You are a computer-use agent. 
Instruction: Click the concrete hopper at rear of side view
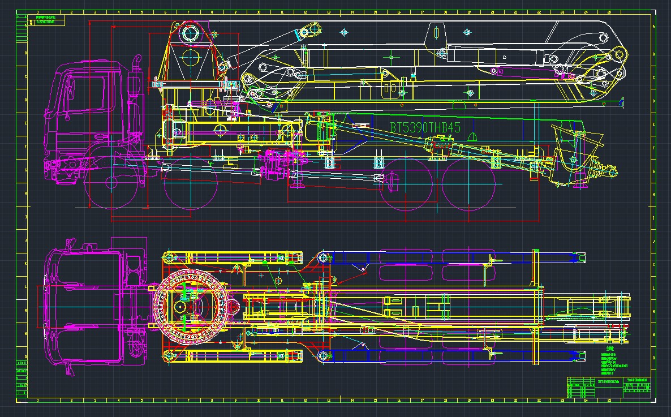(575, 155)
